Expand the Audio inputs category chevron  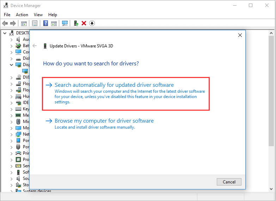pyautogui.click(x=12, y=39)
